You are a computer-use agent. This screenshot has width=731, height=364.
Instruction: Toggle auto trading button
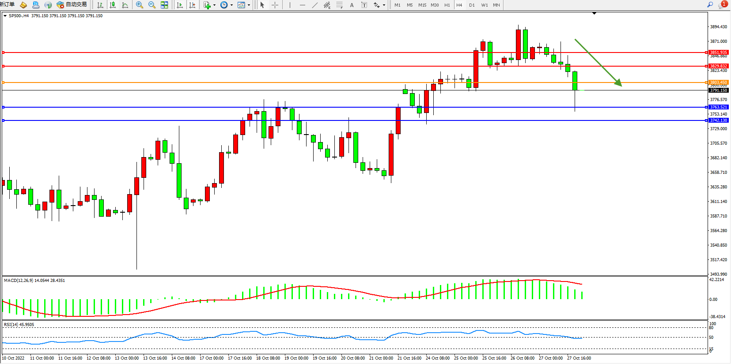[72, 5]
